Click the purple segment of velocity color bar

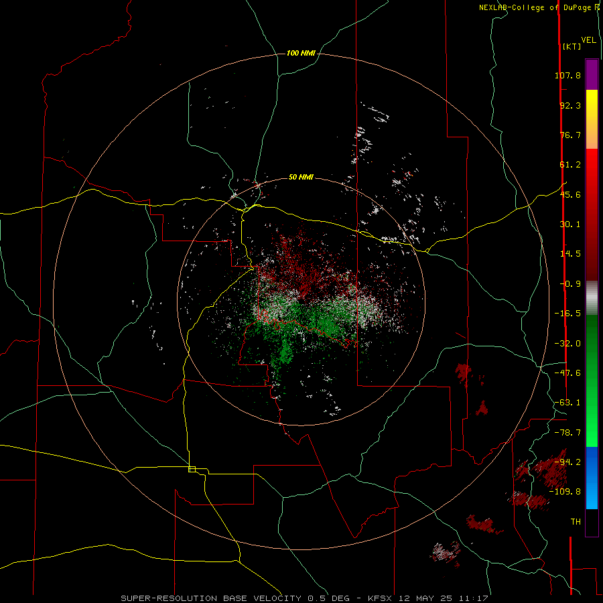pos(592,75)
